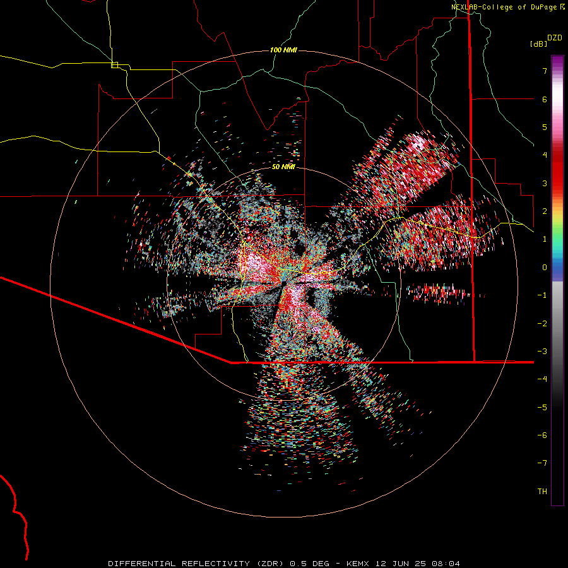Click the -4 value on color scale
Image resolution: width=568 pixels, height=568 pixels.
coord(542,379)
